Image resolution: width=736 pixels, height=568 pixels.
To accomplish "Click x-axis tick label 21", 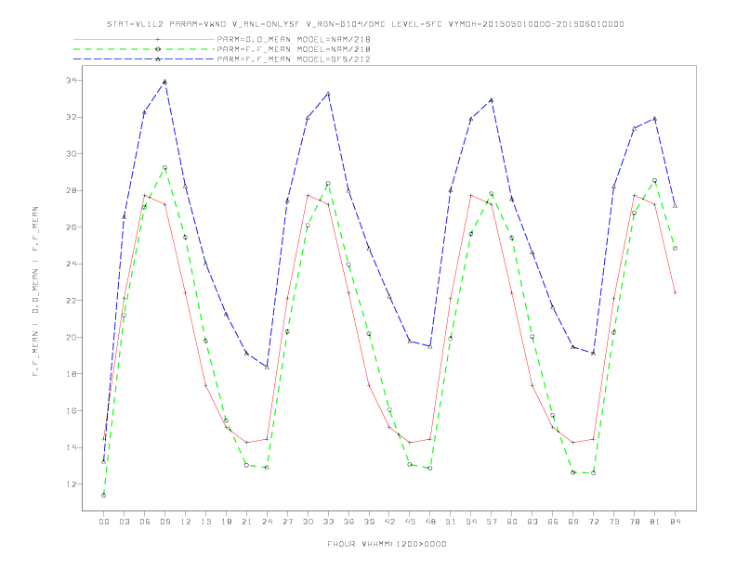I will click(246, 522).
